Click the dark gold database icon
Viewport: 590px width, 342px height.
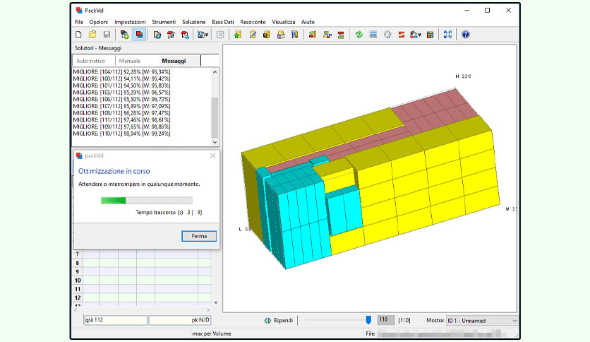click(266, 35)
